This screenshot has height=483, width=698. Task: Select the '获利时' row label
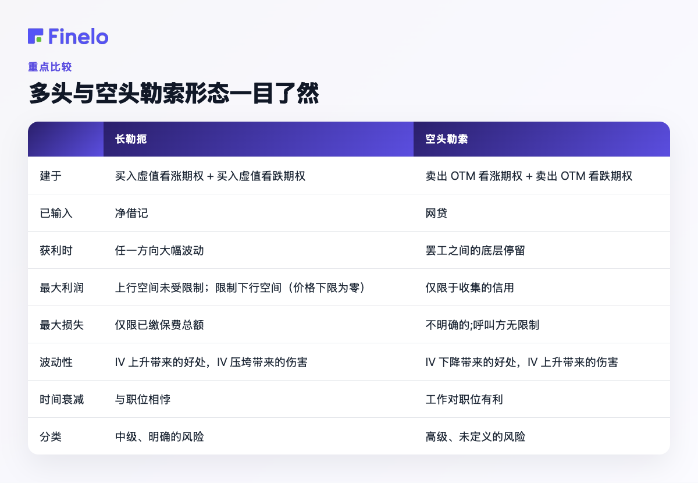56,250
